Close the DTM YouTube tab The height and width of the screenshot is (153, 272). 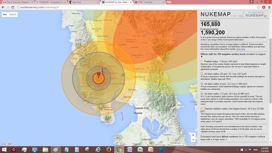click(164, 2)
